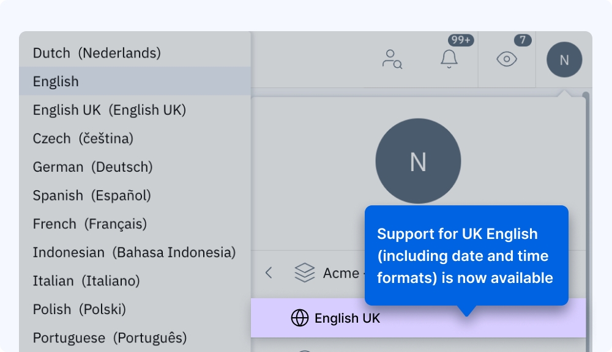The width and height of the screenshot is (612, 352).
Task: Choose Portuguese (Português) option
Action: [110, 338]
